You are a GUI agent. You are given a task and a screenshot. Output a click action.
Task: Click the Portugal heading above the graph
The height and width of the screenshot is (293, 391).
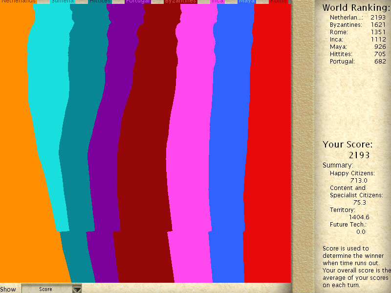coord(138,1)
